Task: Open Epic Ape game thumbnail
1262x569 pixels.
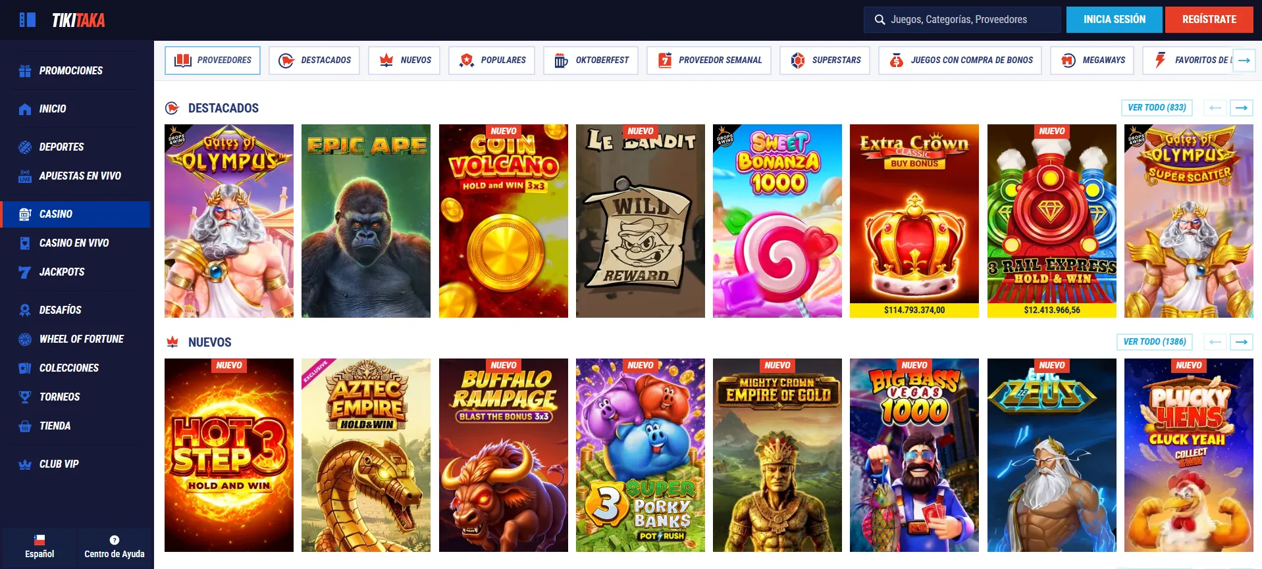Action: pyautogui.click(x=366, y=221)
